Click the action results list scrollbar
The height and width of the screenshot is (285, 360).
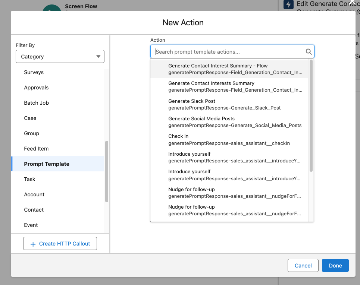click(x=311, y=116)
